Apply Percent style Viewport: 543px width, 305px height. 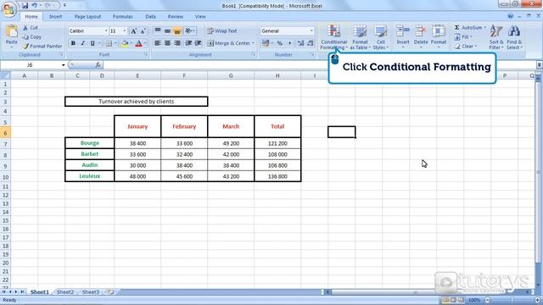(x=280, y=43)
